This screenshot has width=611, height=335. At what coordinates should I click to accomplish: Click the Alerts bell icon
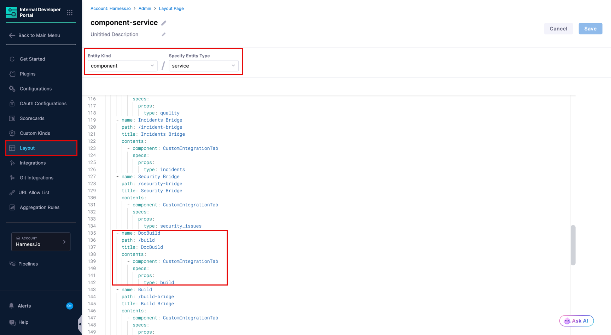[x=12, y=306]
